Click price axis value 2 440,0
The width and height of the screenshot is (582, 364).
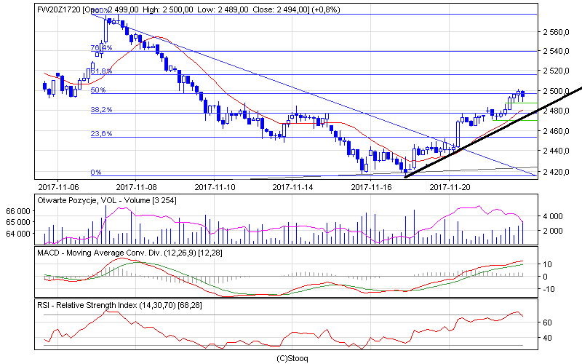[556, 151]
